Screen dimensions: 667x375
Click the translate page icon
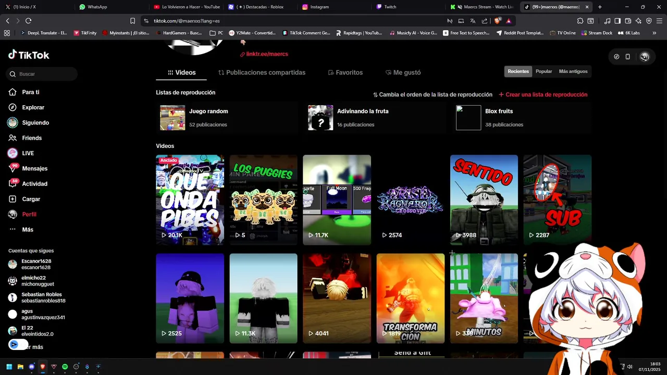pyautogui.click(x=473, y=21)
